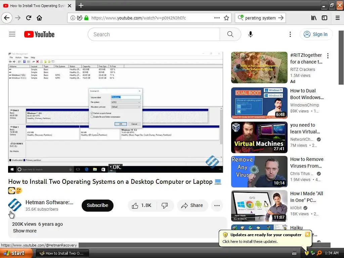Open the Windows Start menu
Screen dimensions: 344x258
[x=16, y=253]
